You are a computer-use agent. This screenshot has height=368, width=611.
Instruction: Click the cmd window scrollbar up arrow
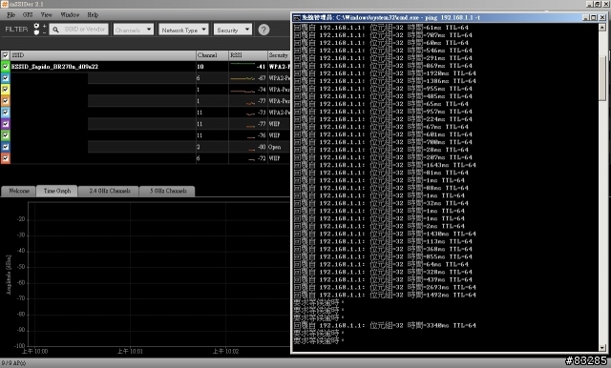pos(602,28)
